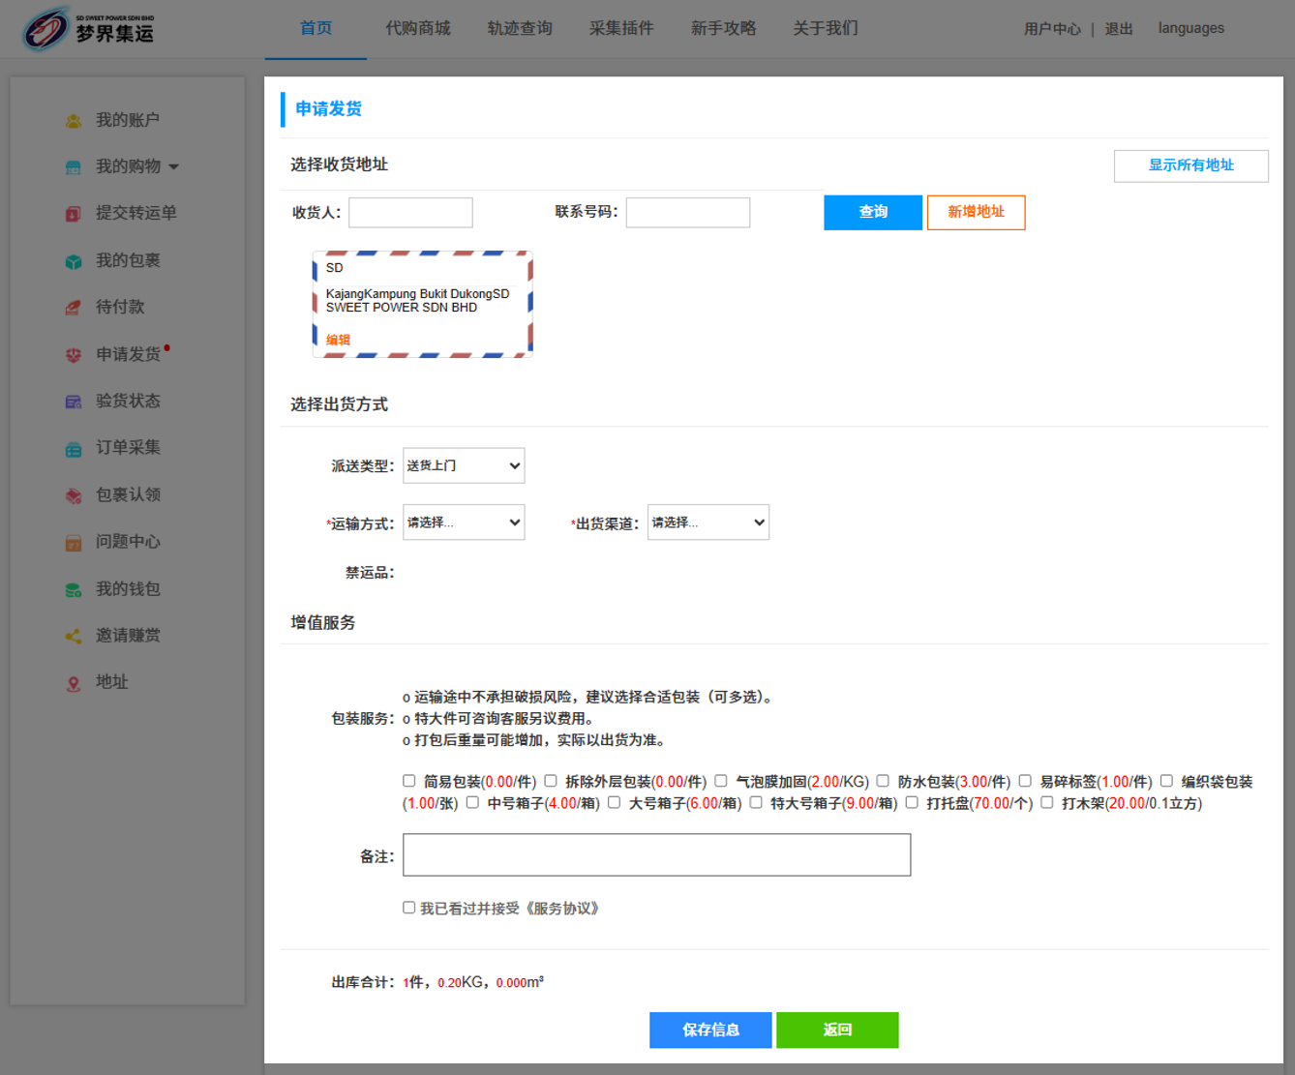Open 轨迹查询 navigation item
The height and width of the screenshot is (1075, 1295).
coord(520,28)
